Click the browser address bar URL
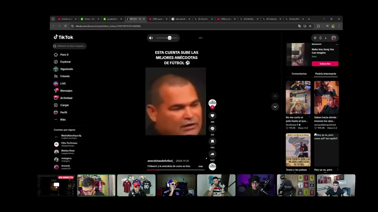378x212 pixels. pos(108,26)
